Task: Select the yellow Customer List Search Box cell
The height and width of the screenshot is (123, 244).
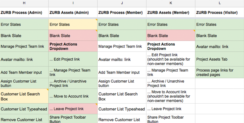Action: point(24,96)
